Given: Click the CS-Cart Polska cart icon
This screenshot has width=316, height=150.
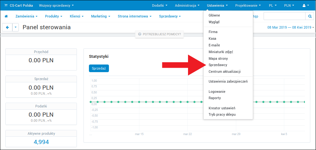Looking at the screenshot, I should click(6, 5).
